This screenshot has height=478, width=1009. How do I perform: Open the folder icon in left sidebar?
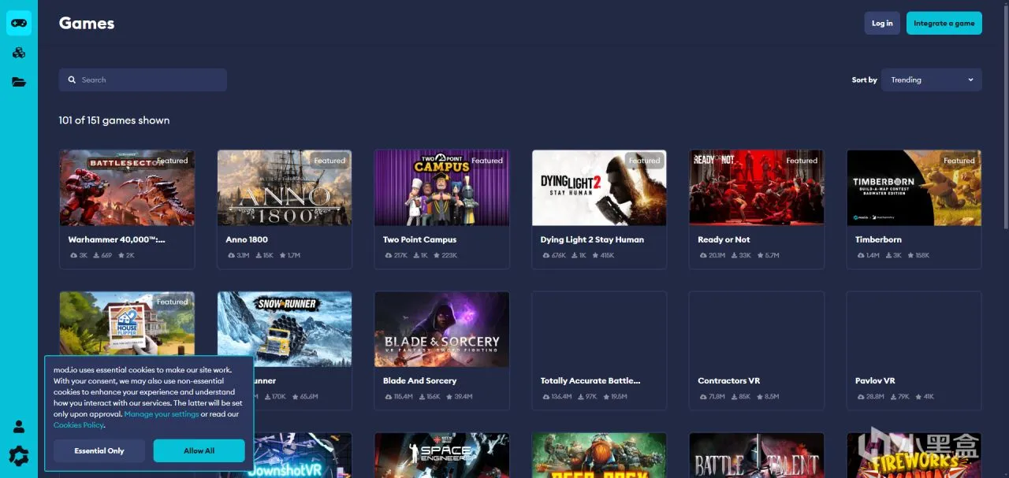coord(19,82)
